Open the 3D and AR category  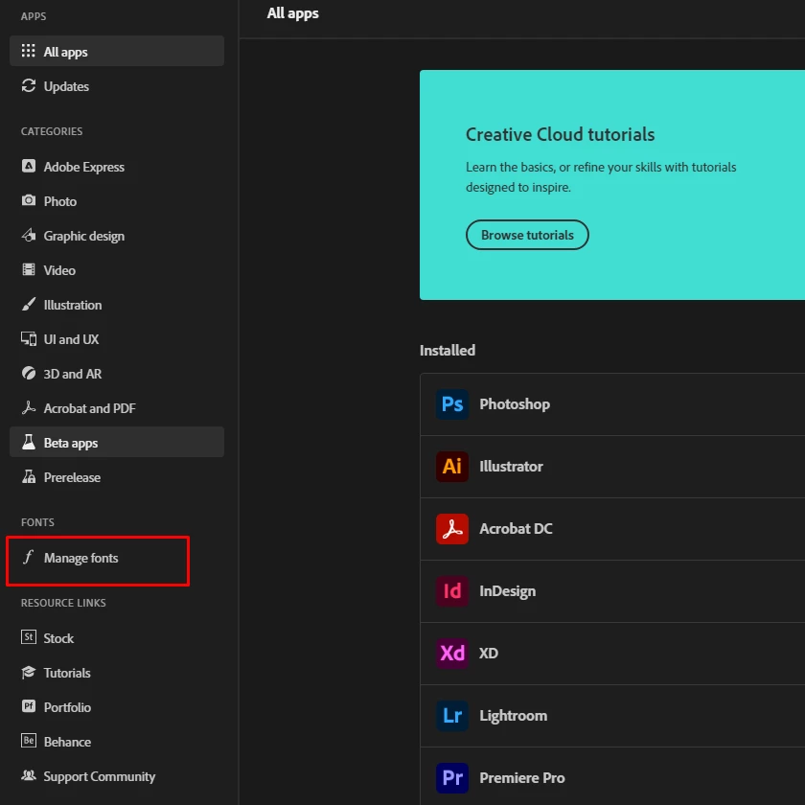[117, 373]
